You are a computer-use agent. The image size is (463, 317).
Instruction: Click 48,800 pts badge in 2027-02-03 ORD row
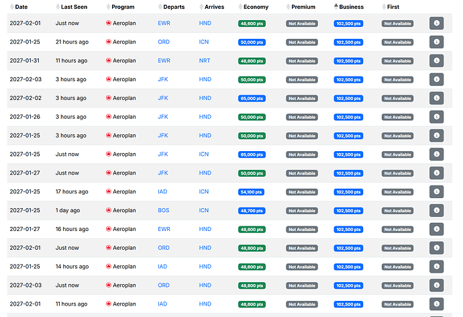click(252, 285)
